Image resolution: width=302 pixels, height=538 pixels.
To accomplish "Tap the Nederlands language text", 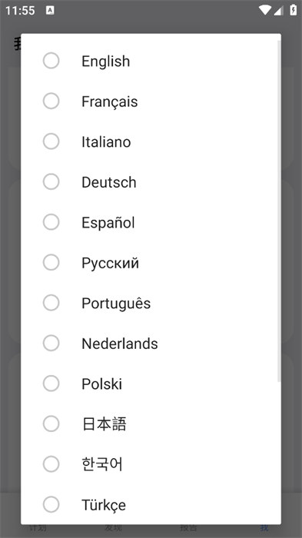I will click(120, 344).
